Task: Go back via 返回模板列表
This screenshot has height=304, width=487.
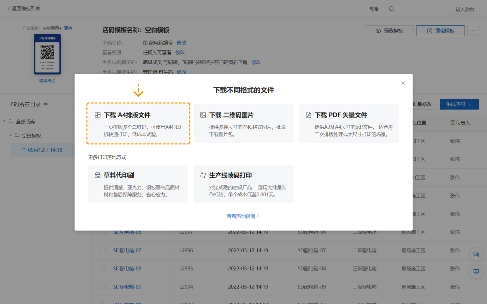Action: point(24,8)
